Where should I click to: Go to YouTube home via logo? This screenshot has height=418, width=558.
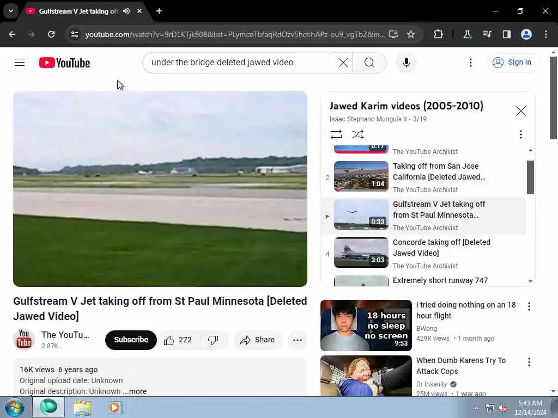pyautogui.click(x=64, y=63)
